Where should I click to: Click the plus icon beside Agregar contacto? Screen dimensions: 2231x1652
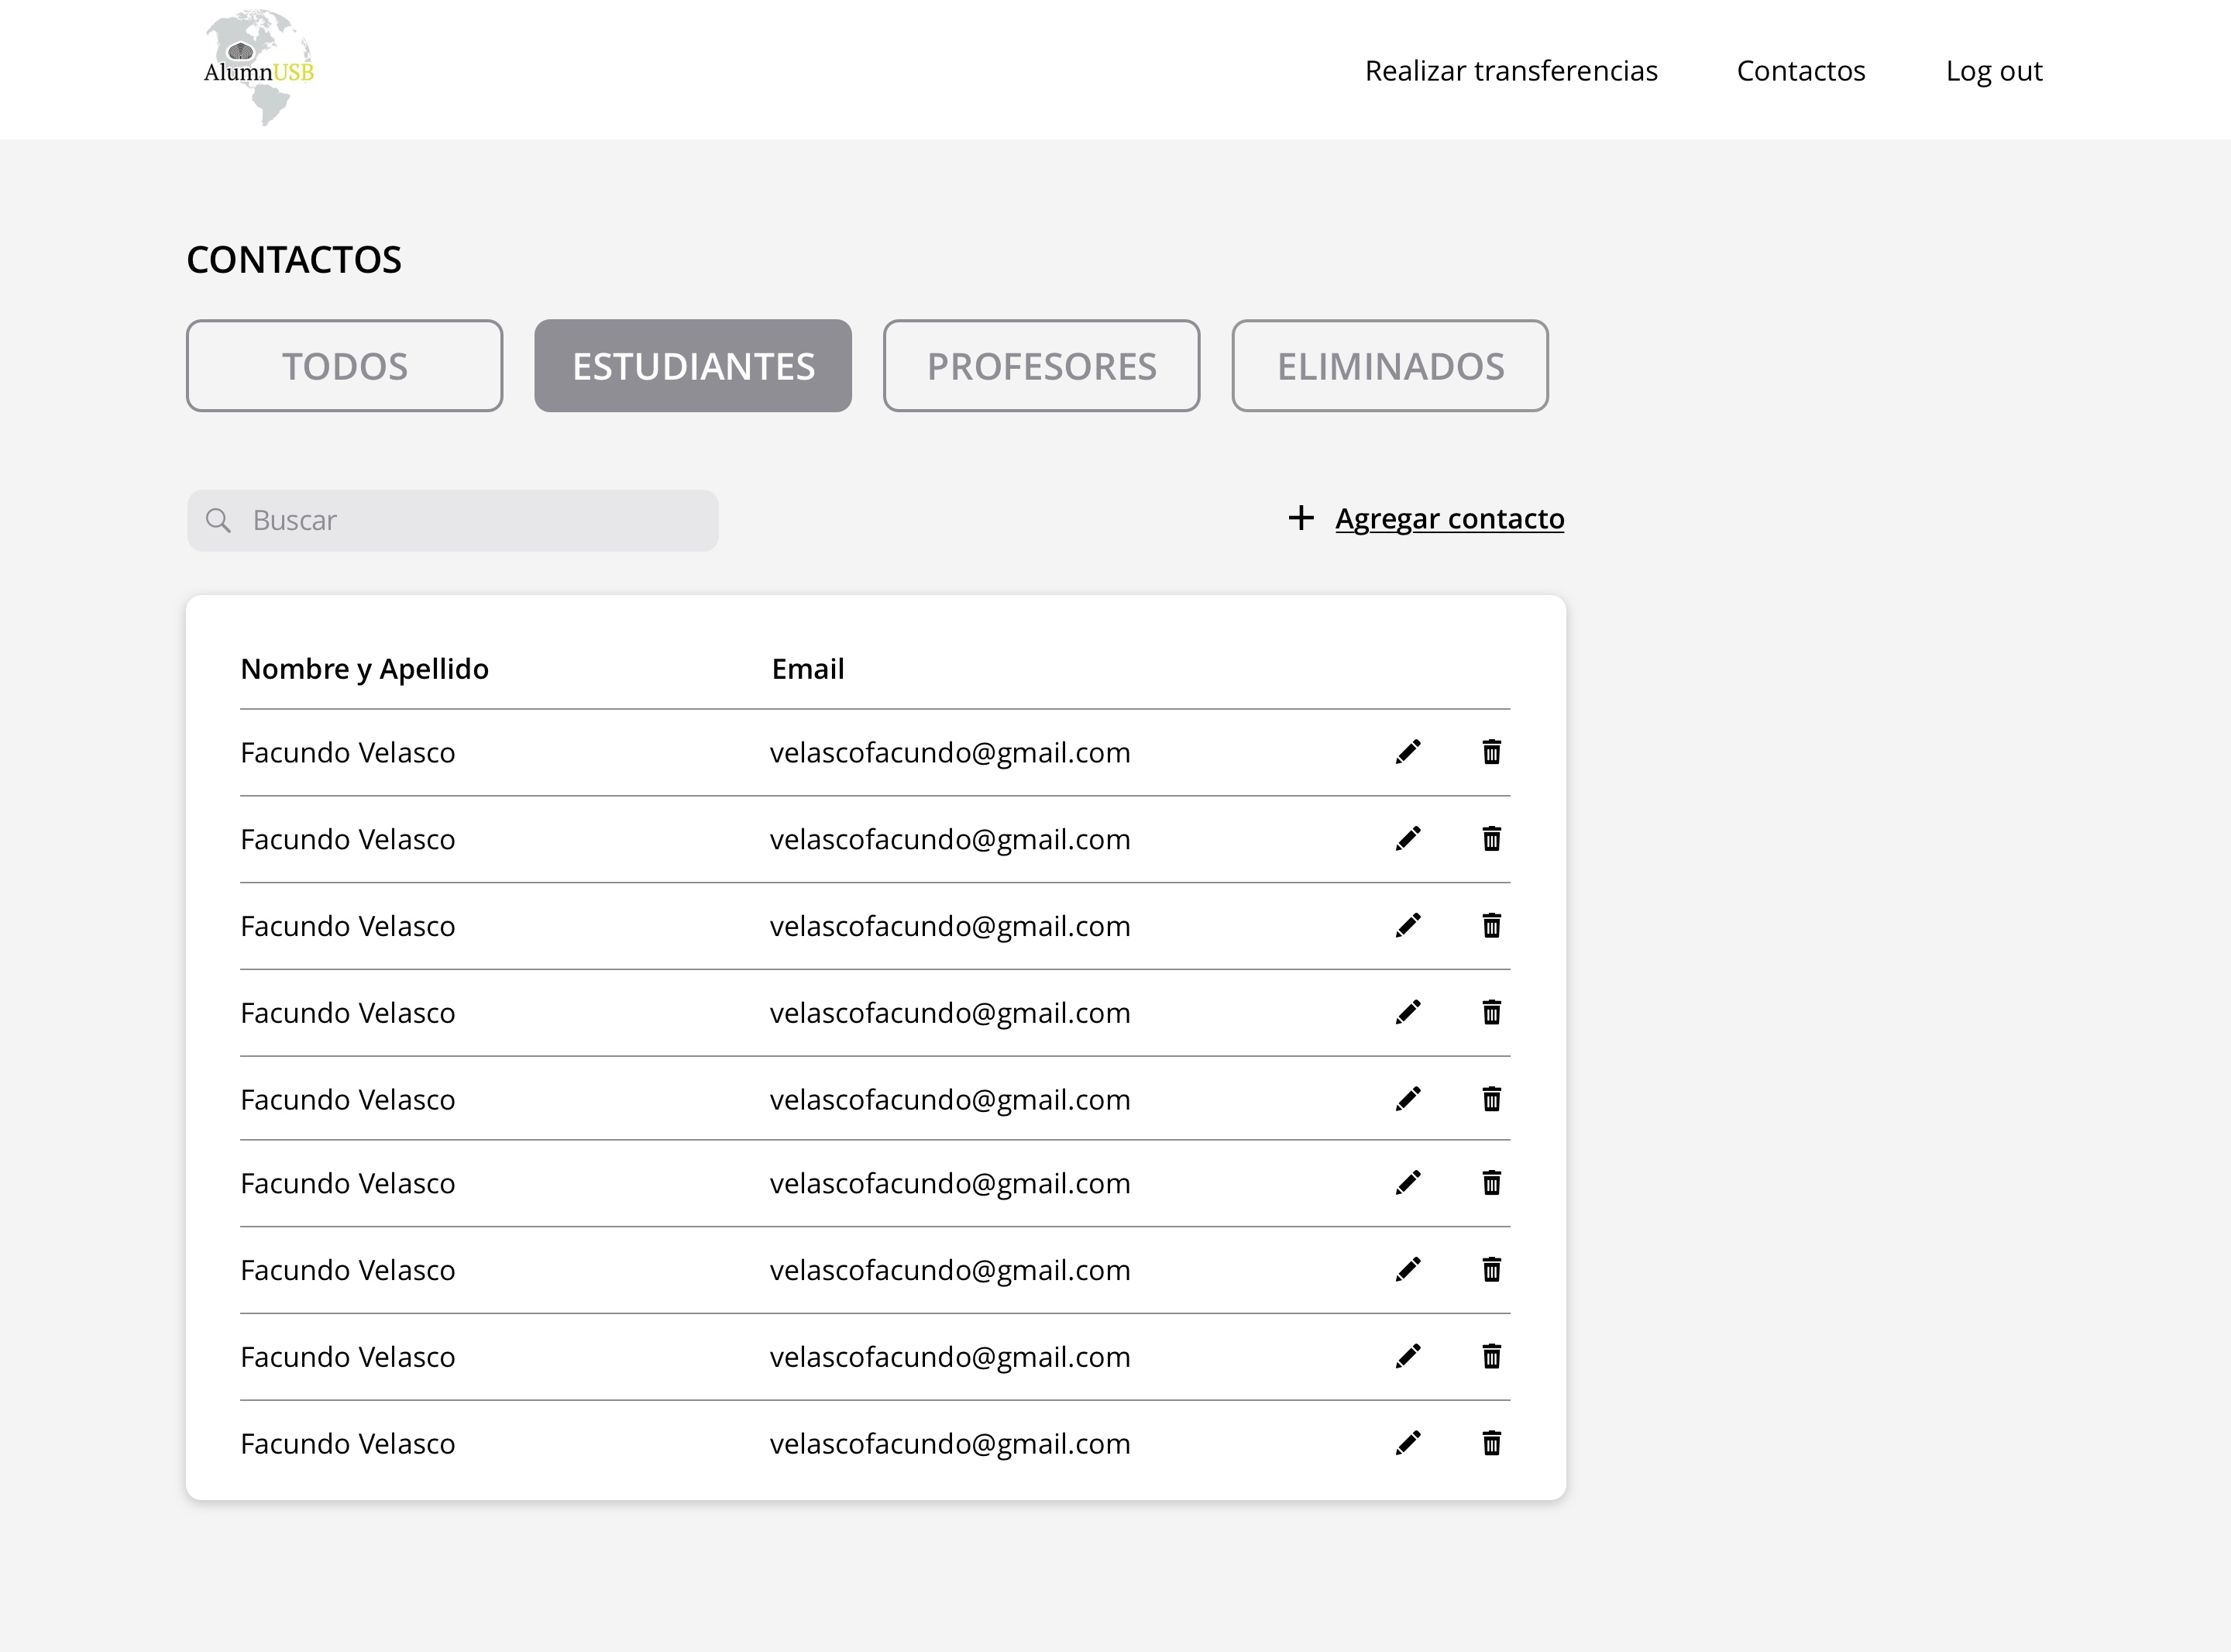[x=1301, y=518]
